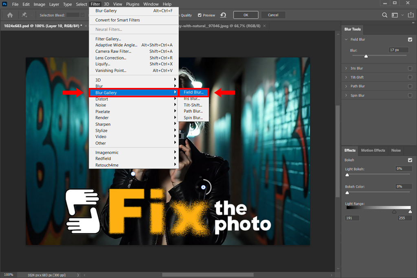Close the jpeg document tab

click(x=264, y=26)
